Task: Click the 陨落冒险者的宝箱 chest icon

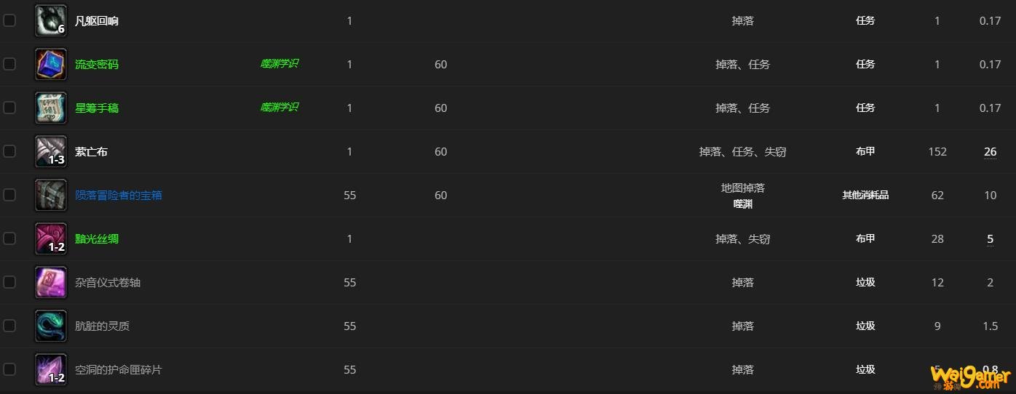Action: tap(51, 195)
